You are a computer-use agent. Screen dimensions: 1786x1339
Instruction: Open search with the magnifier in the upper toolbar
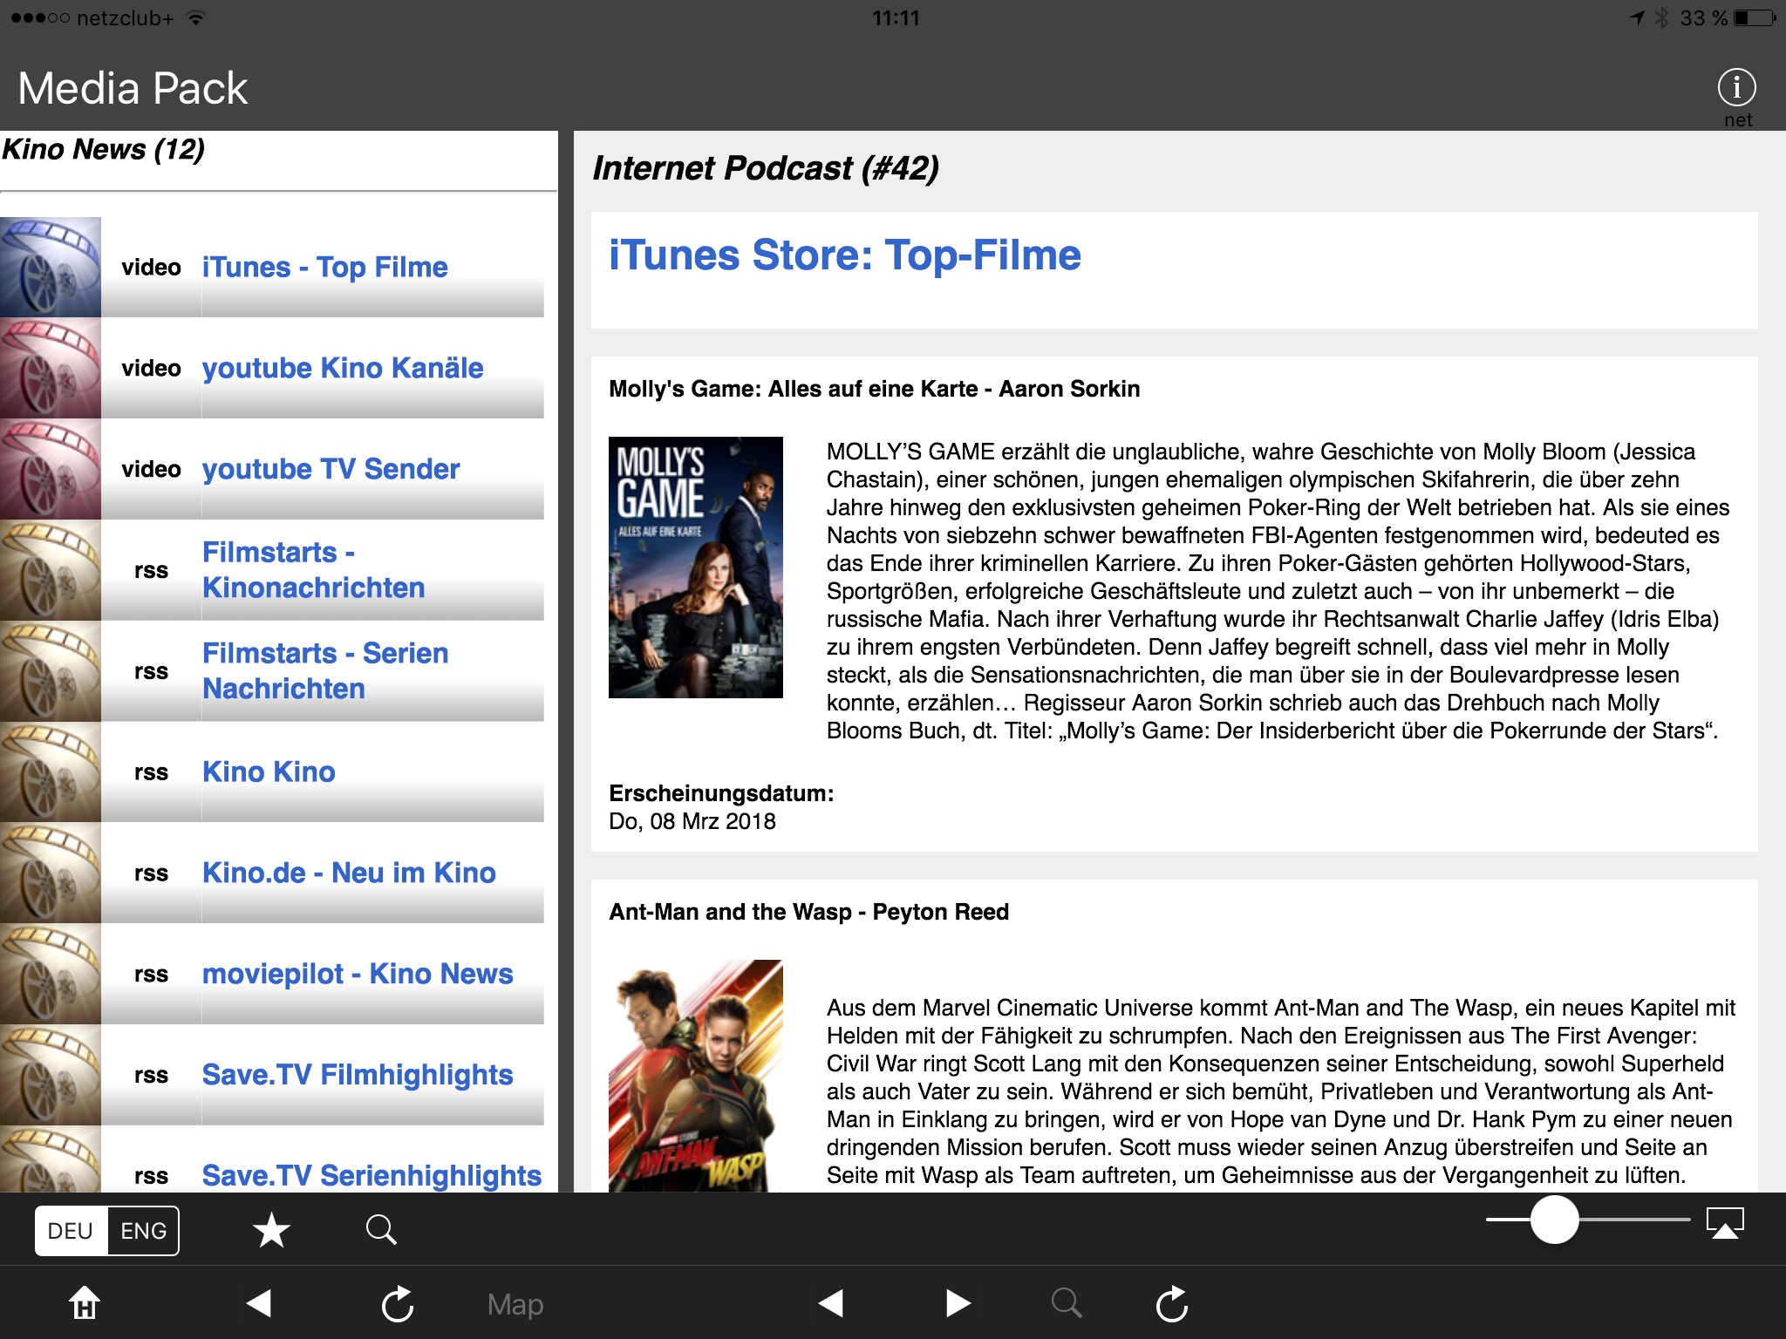pyautogui.click(x=381, y=1230)
